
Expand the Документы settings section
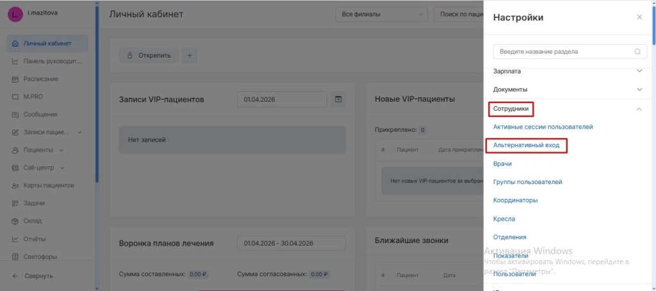(639, 90)
